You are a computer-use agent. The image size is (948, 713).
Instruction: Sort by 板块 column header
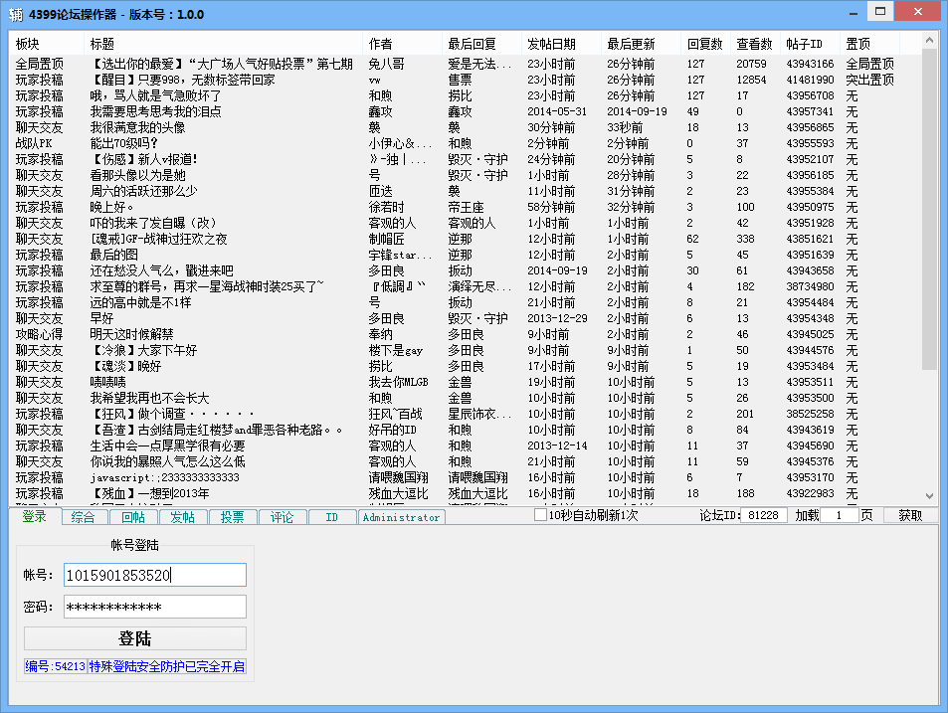pos(47,44)
